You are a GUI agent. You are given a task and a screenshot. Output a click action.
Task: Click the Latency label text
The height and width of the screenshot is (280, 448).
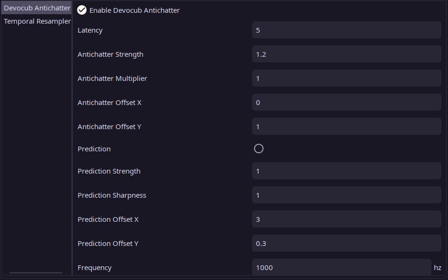coord(90,30)
